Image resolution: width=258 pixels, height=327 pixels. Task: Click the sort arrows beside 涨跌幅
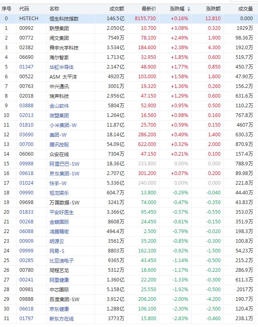(x=189, y=9)
